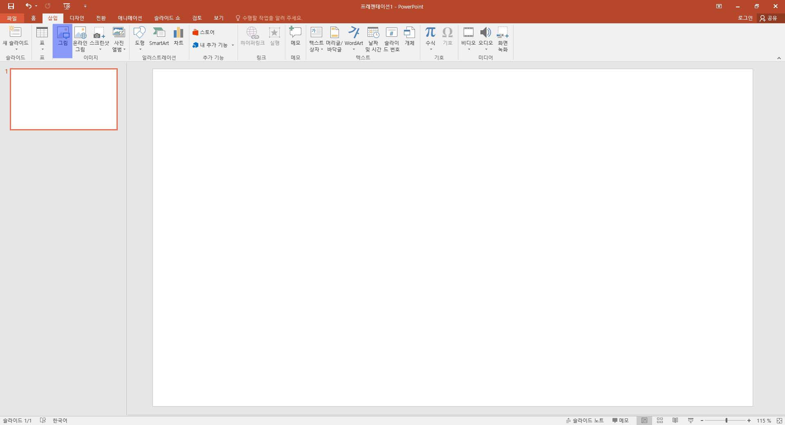Click the 공유 share button

768,18
